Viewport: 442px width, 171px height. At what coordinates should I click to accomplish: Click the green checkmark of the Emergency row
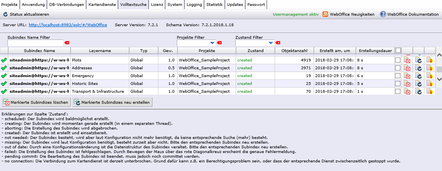click(4, 76)
